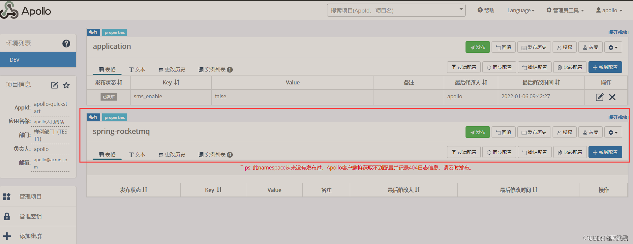
Task: Select application 表格 tab
Action: 107,70
